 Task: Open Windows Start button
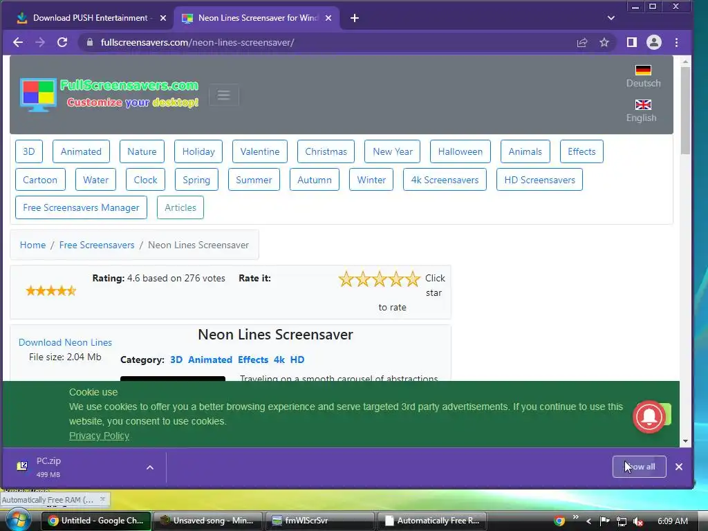tap(17, 520)
